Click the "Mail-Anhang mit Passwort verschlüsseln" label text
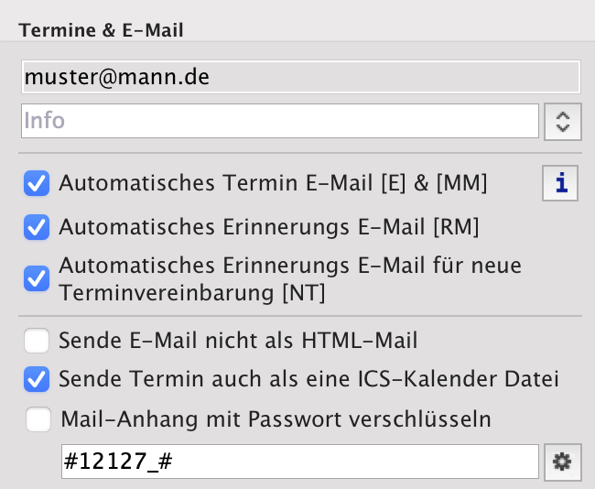 tap(276, 420)
